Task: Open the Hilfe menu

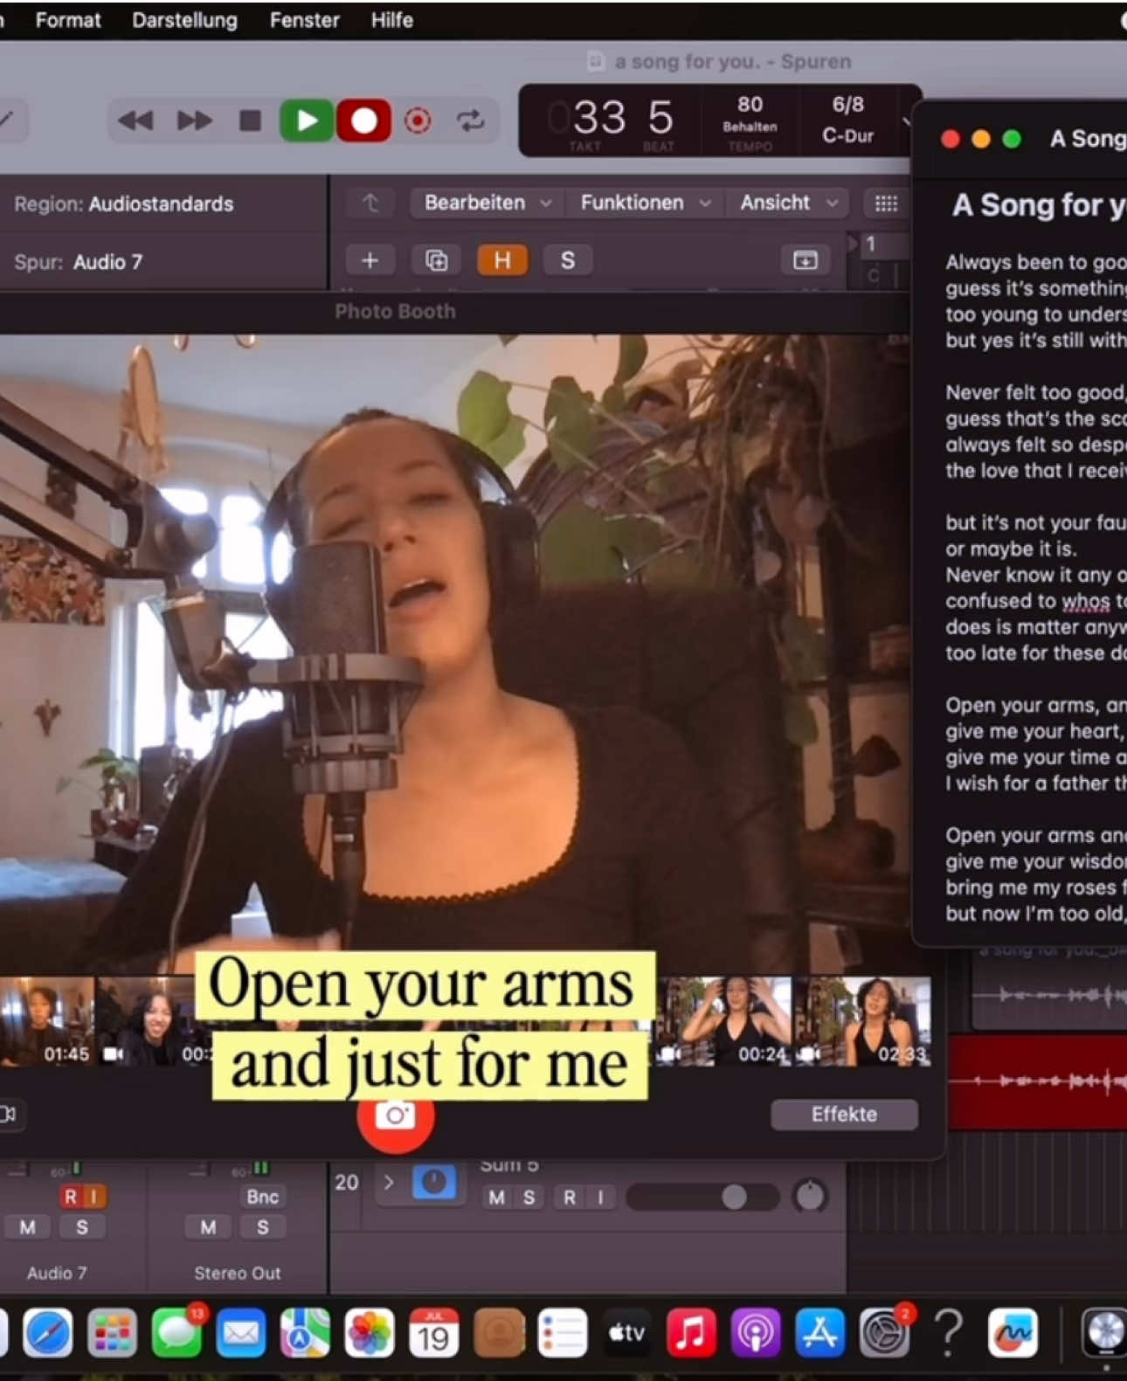Action: tap(391, 20)
